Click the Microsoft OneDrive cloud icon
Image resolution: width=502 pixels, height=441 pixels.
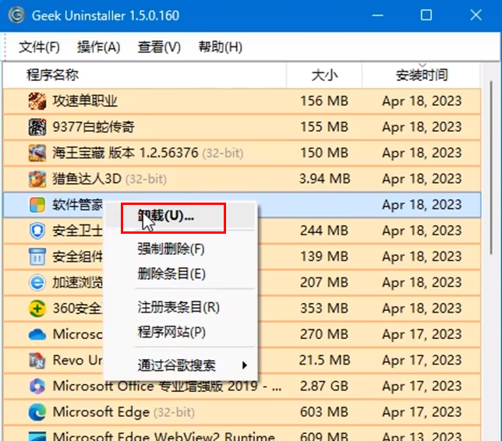coord(37,334)
